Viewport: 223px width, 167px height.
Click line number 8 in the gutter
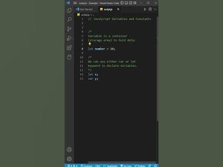(82, 49)
